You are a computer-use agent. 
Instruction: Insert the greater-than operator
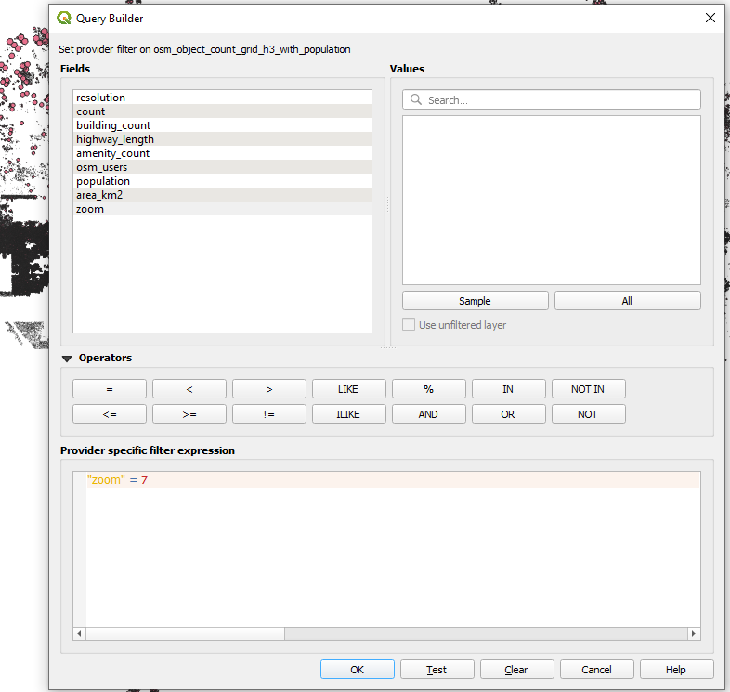point(269,389)
